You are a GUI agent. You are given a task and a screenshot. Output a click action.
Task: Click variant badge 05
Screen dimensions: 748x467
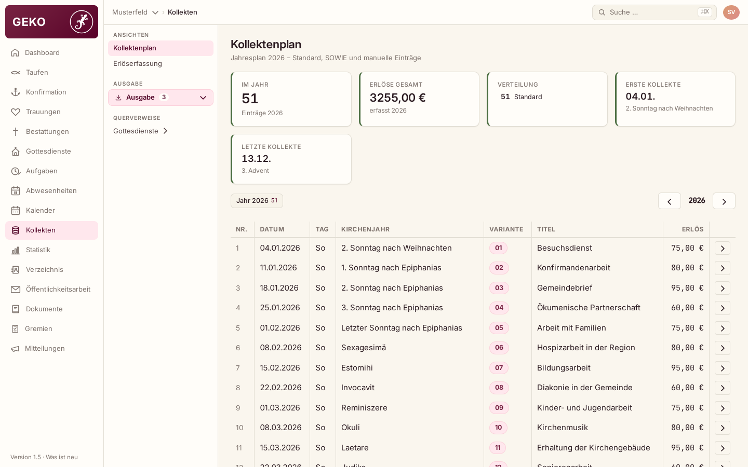499,328
